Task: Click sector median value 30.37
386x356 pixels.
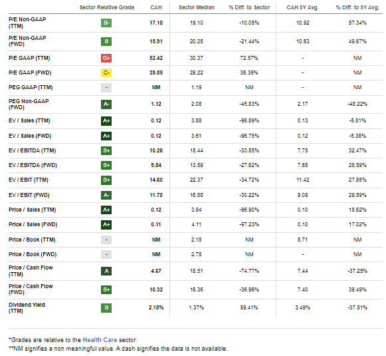Action: pyautogui.click(x=197, y=58)
